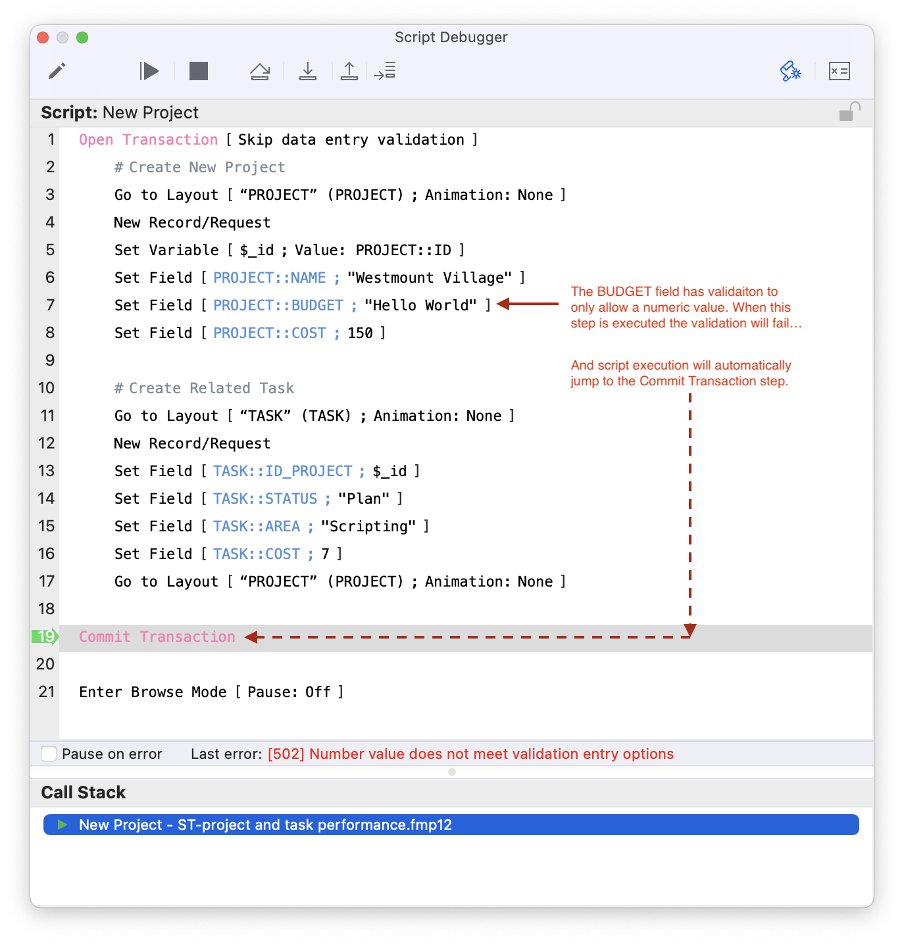The height and width of the screenshot is (943, 904).
Task: Open the Data Viewer icon
Action: point(839,71)
